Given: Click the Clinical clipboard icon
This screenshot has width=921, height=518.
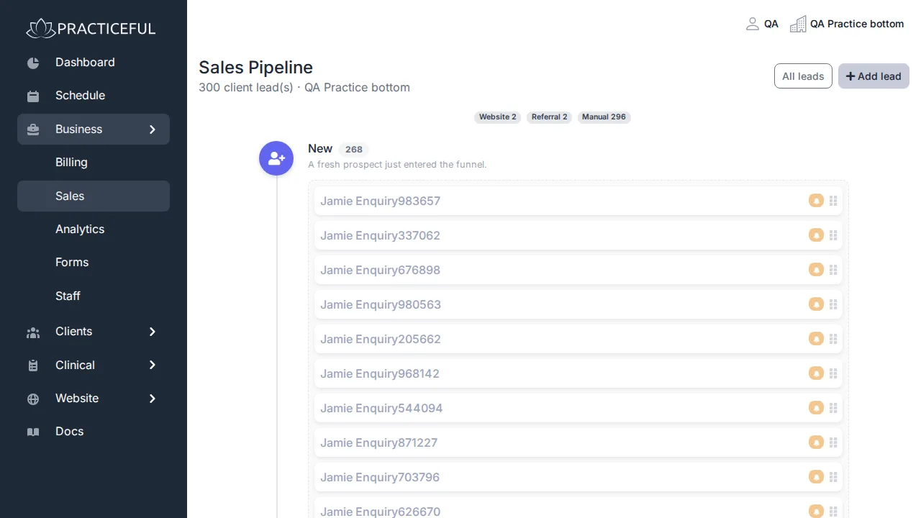Looking at the screenshot, I should point(33,365).
